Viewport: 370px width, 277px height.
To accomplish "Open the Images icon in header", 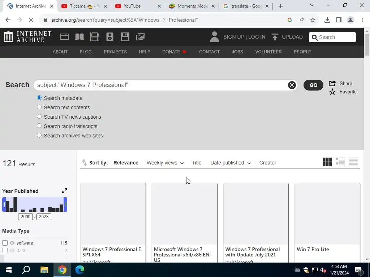I will 140,37.
